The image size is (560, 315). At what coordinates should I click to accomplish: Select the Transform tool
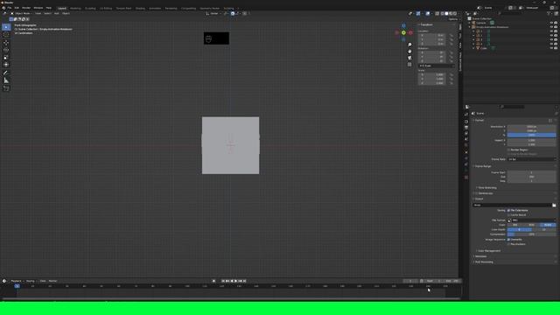point(6,65)
